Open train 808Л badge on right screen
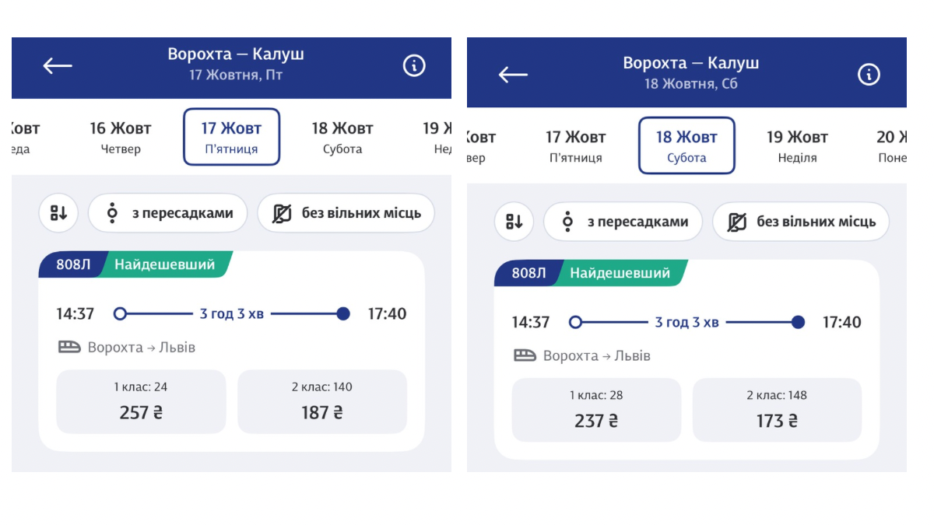Image resolution: width=934 pixels, height=525 pixels. pyautogui.click(x=528, y=273)
